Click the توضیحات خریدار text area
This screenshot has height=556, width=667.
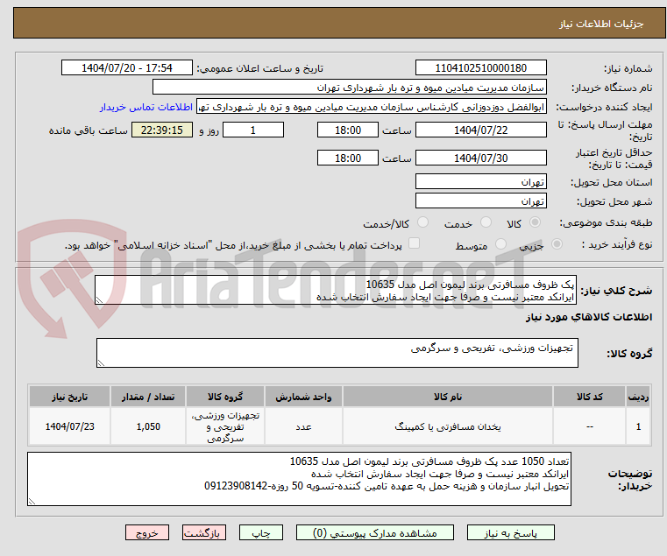299,479
